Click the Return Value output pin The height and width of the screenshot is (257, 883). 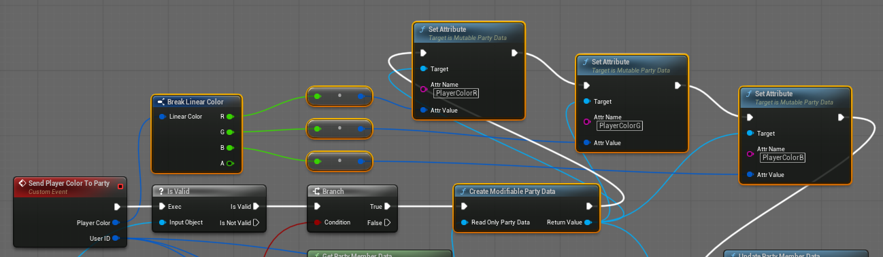pyautogui.click(x=588, y=222)
